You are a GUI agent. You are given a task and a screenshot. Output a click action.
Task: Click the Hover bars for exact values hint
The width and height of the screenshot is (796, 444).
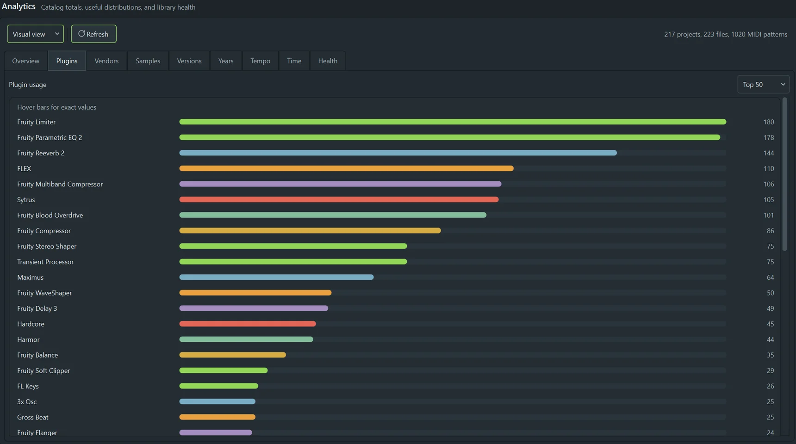coord(56,107)
